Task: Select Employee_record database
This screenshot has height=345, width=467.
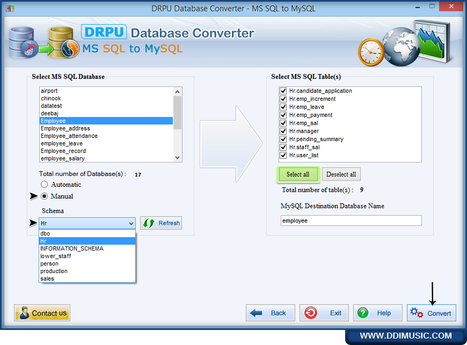Action: pos(106,151)
